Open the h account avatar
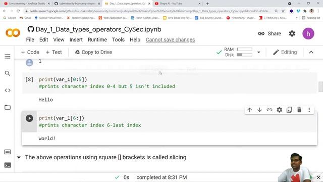This screenshot has width=323, height=182. pos(308,34)
